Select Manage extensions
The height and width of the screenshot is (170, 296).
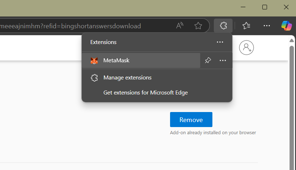point(157,78)
